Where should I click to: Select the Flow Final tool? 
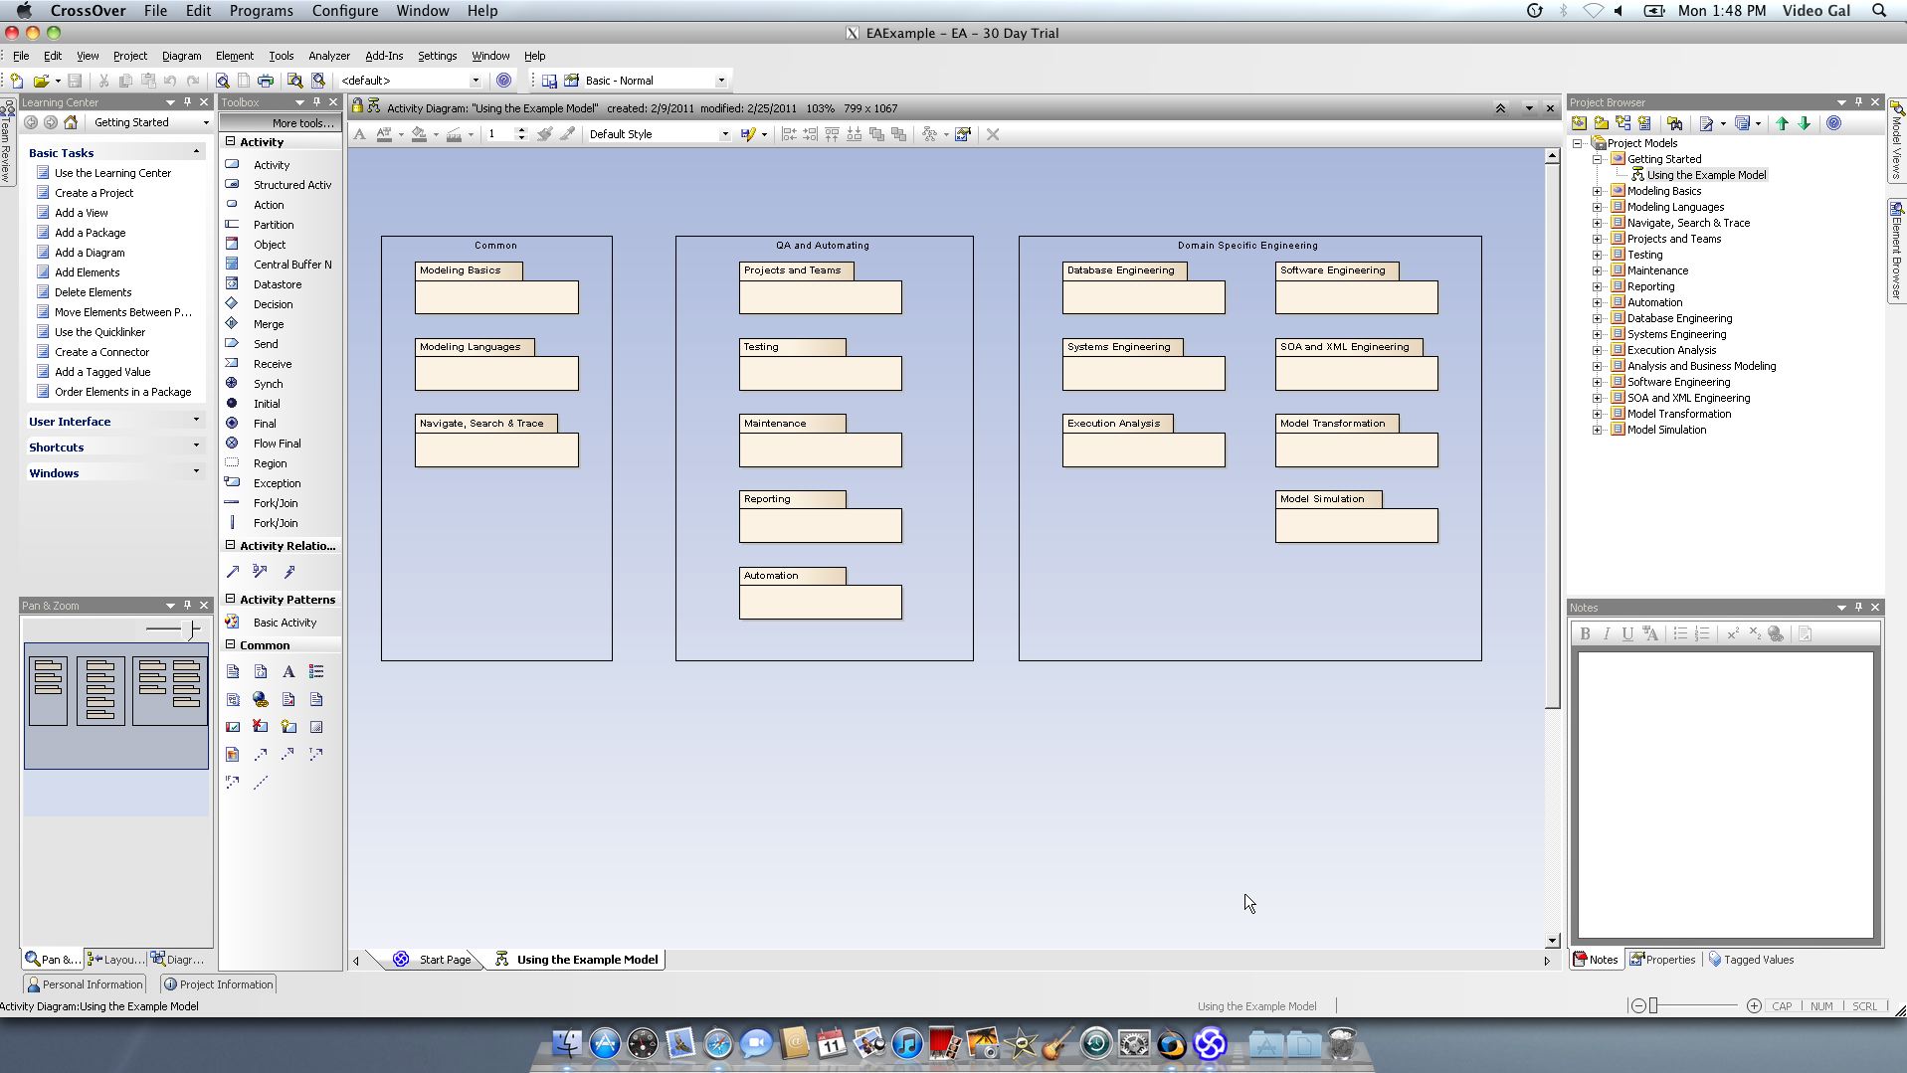coord(277,444)
